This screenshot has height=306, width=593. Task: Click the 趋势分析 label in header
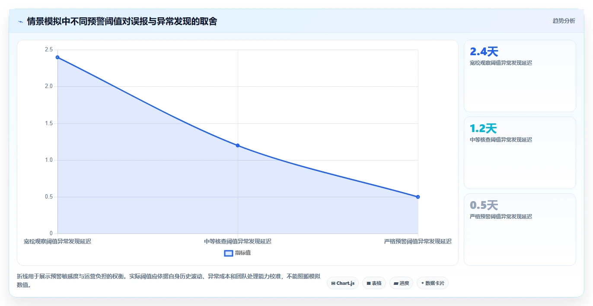click(564, 21)
